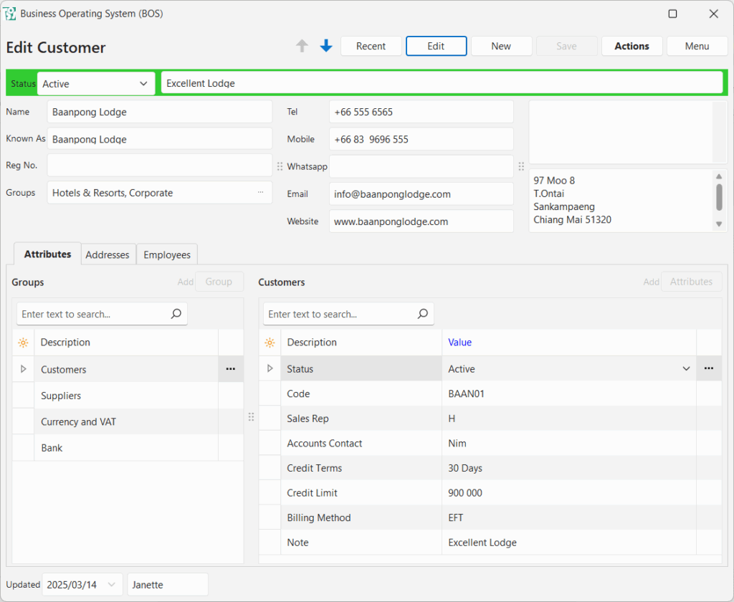This screenshot has width=734, height=602.
Task: Click the sun icon in Customers grid header
Action: click(x=270, y=343)
